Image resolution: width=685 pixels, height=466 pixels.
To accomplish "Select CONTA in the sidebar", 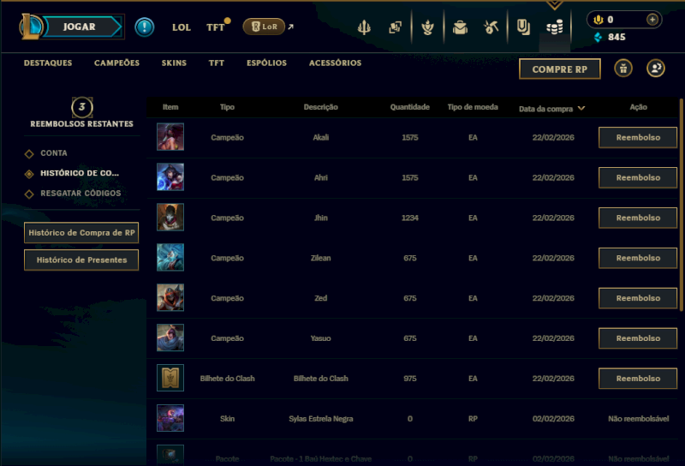I will (54, 153).
